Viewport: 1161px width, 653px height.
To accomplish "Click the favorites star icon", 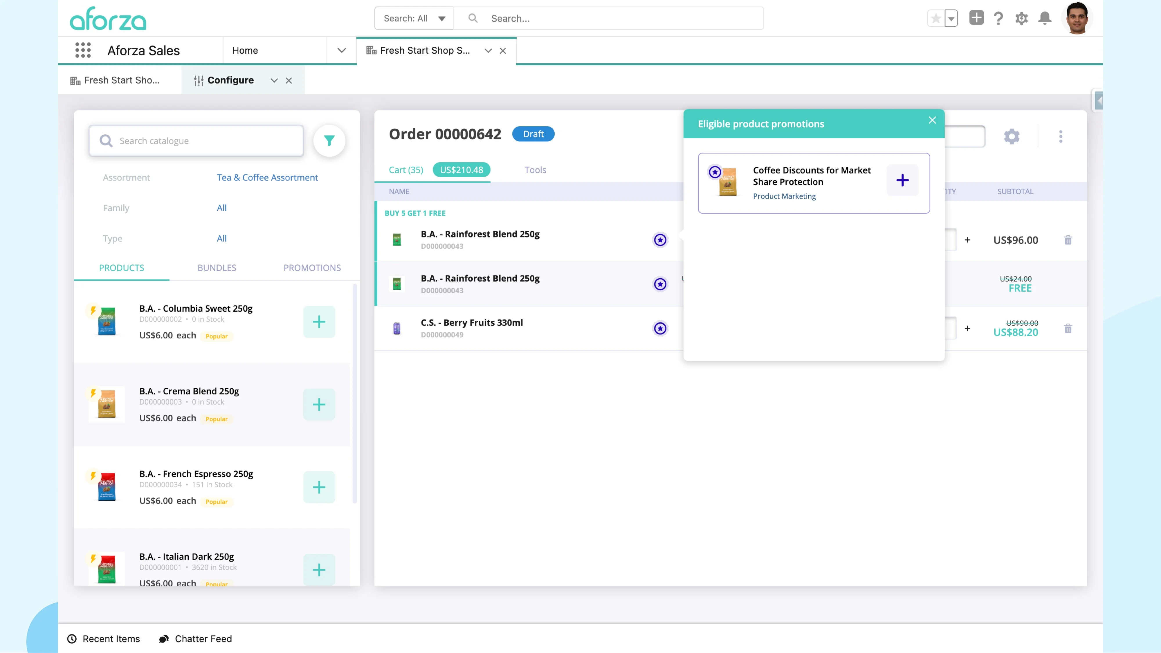I will [x=936, y=19].
